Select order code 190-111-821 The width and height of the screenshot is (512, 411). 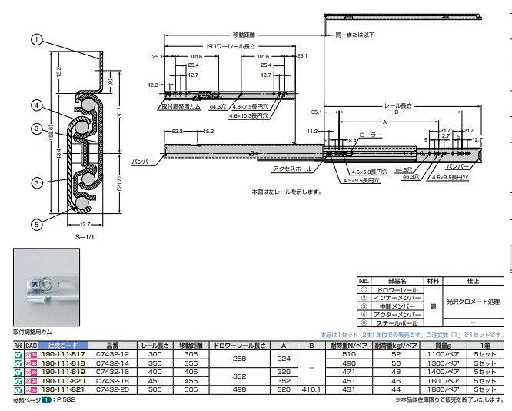(63, 389)
